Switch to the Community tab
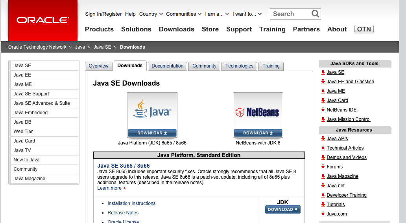 (204, 66)
